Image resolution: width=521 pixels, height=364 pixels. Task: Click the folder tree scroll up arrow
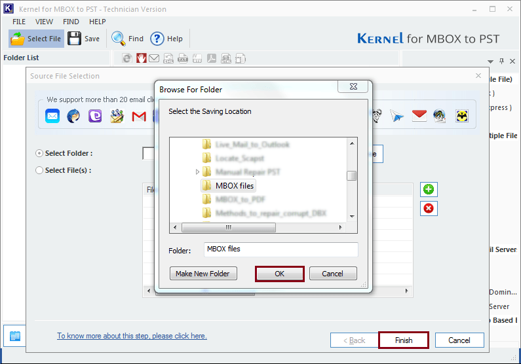(352, 143)
